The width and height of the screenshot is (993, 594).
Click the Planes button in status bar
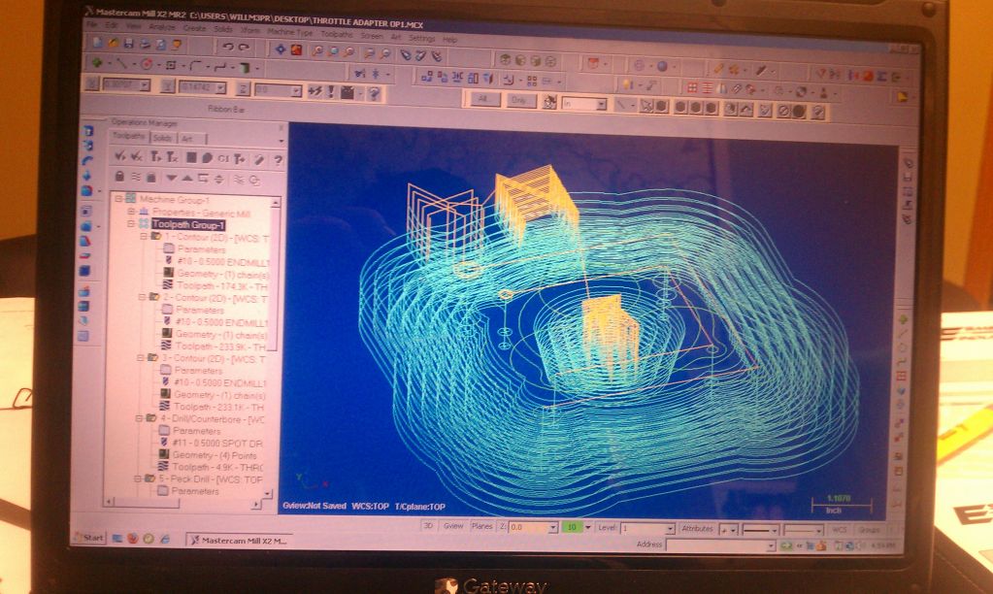481,526
